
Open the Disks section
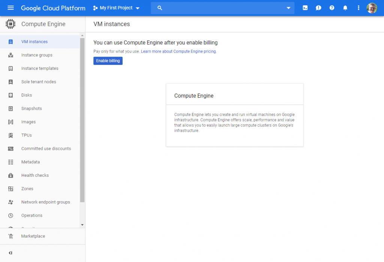(40, 95)
